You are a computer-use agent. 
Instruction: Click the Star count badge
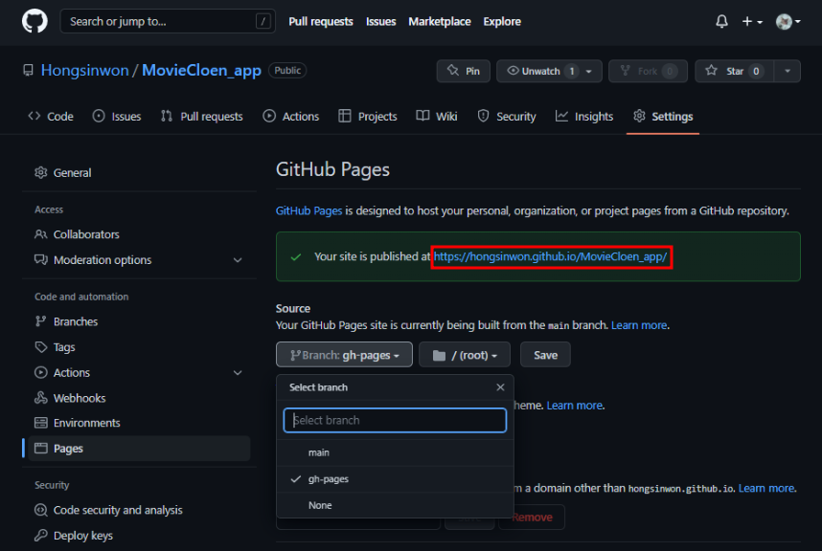(x=756, y=71)
